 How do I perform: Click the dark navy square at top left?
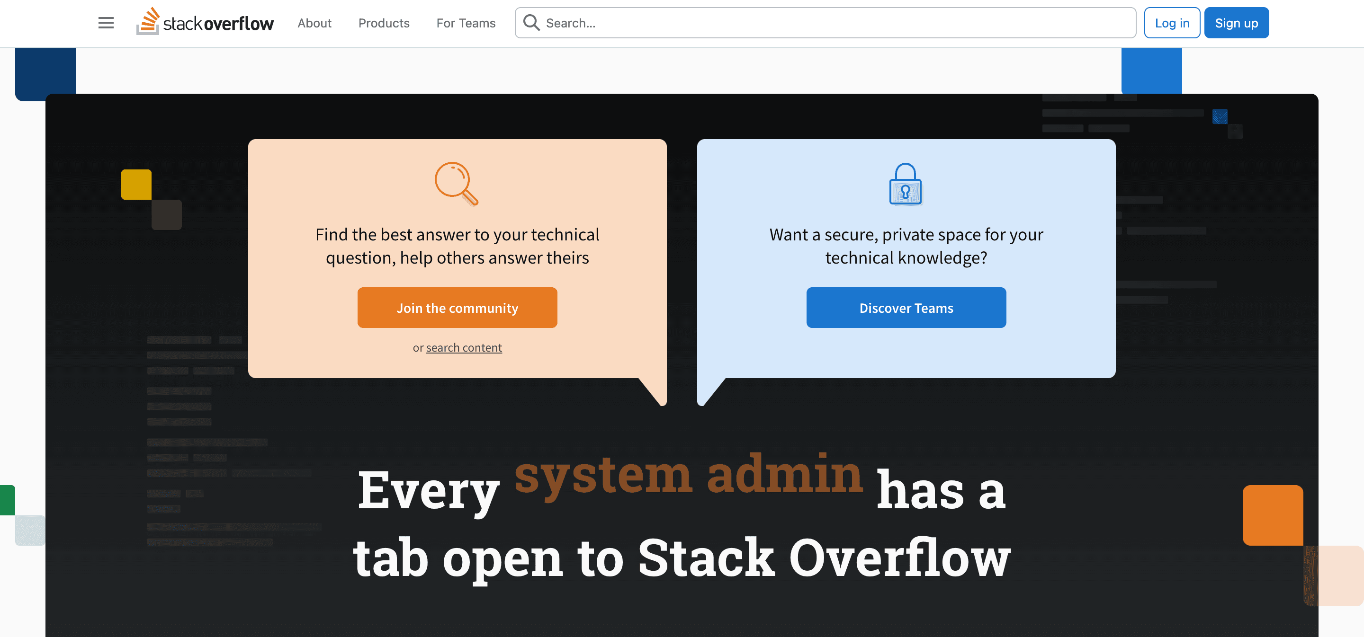coord(45,71)
